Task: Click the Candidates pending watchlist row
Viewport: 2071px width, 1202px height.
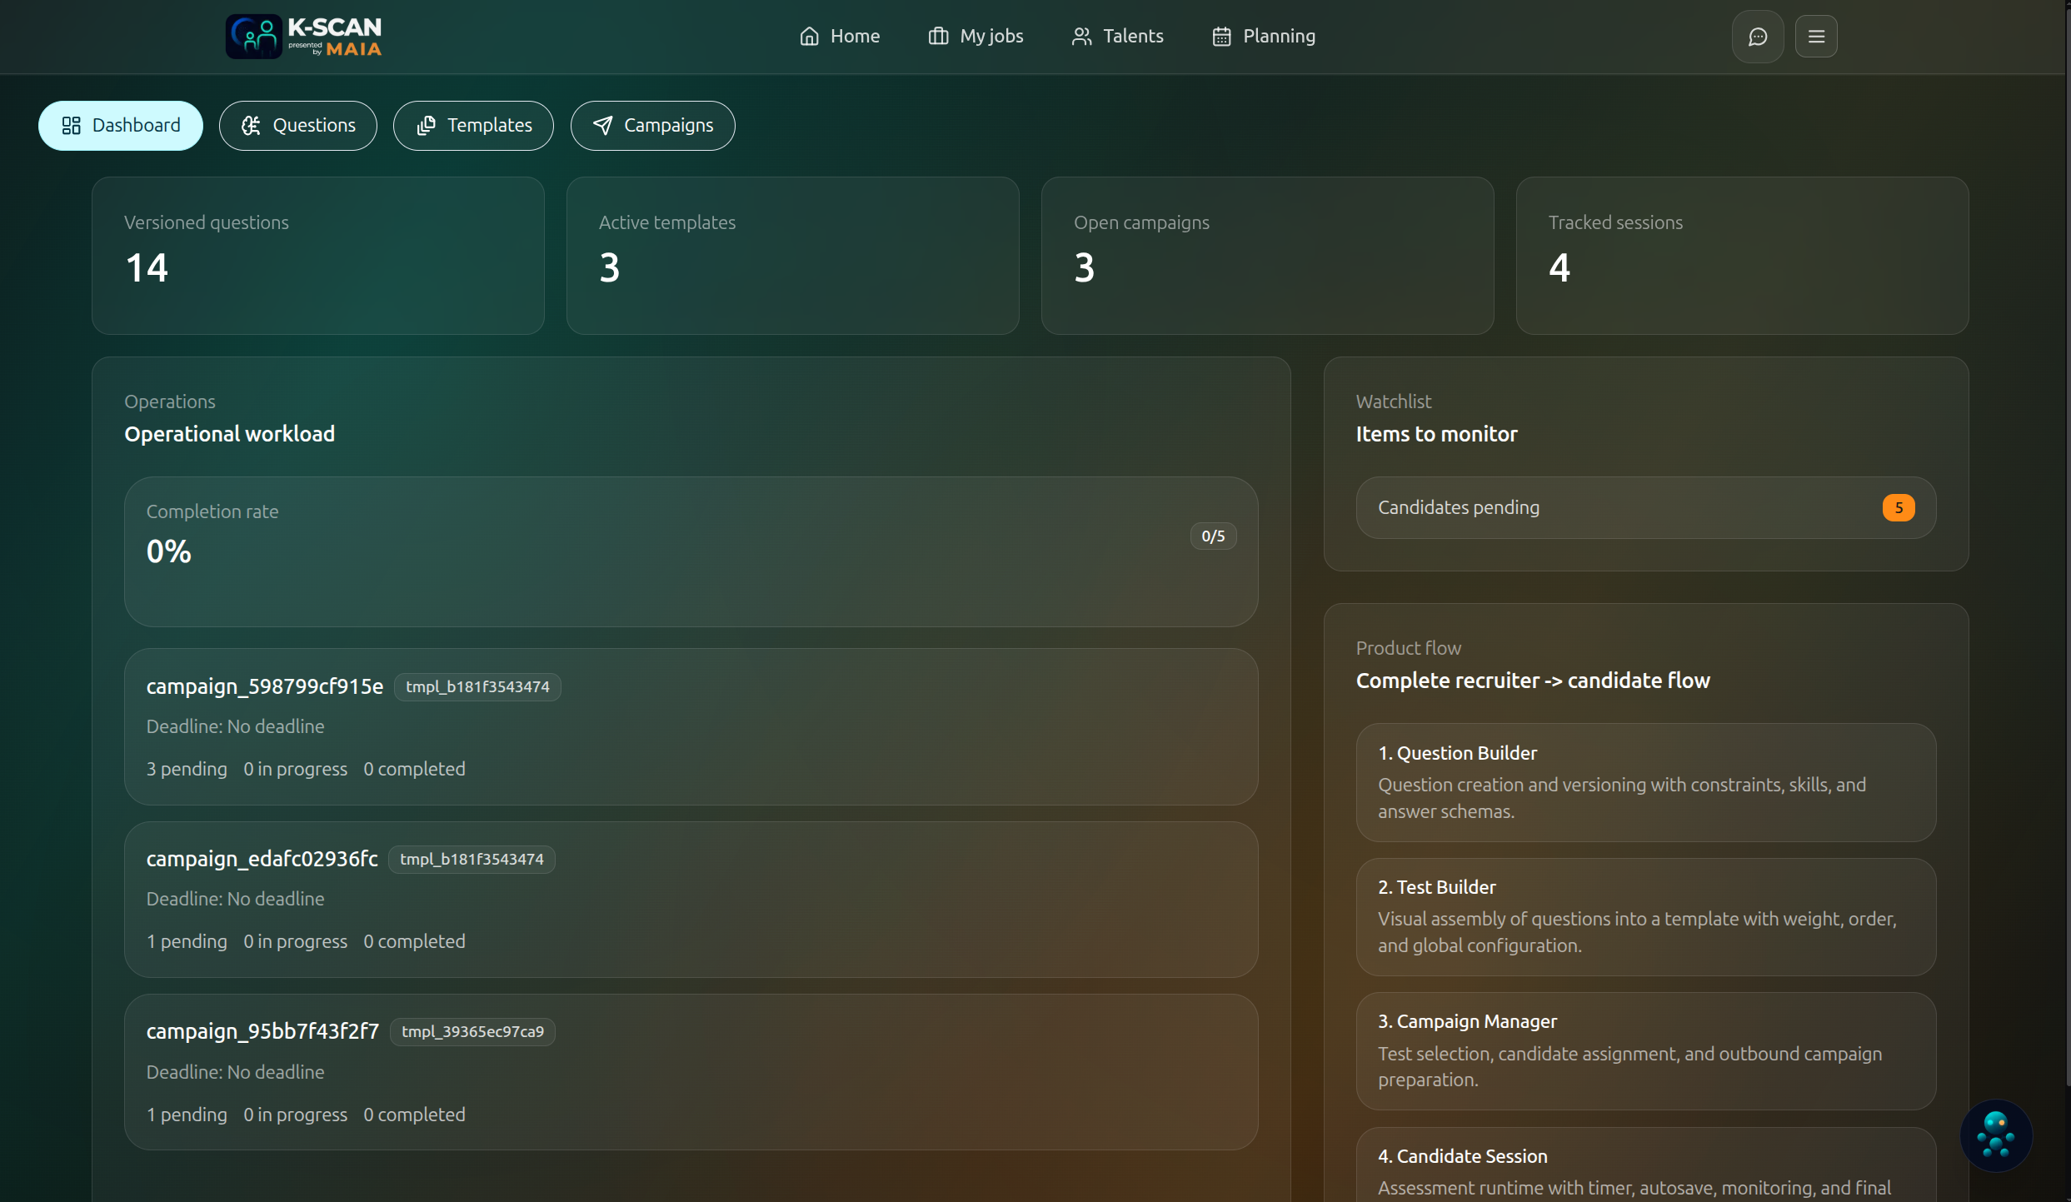Action: (x=1645, y=507)
